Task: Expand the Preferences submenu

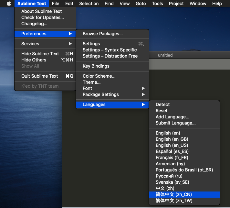Action: click(x=45, y=34)
